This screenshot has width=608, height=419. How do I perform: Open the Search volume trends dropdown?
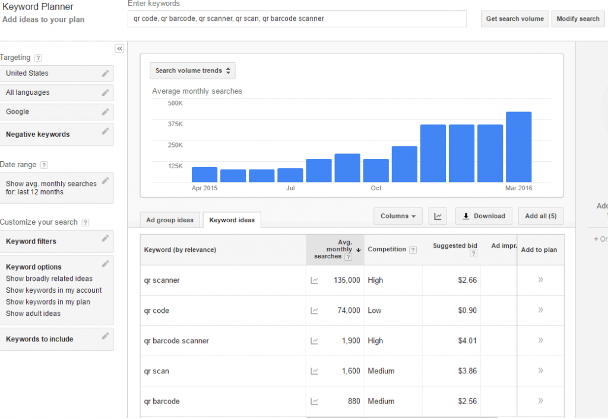click(x=192, y=70)
